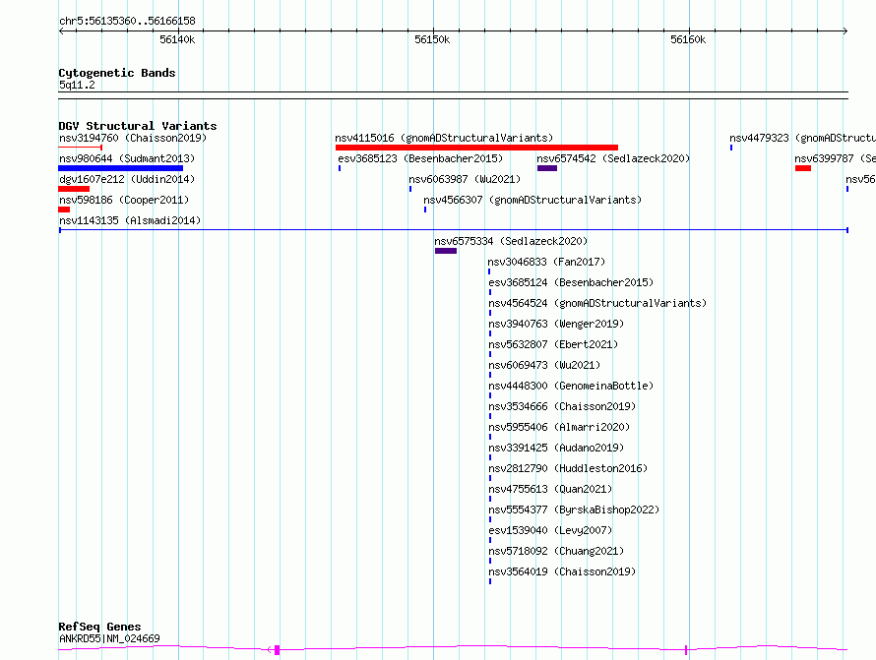Select the purple nsv6574542 Sedlazeck2020 bar
The height and width of the screenshot is (660, 876).
click(547, 168)
